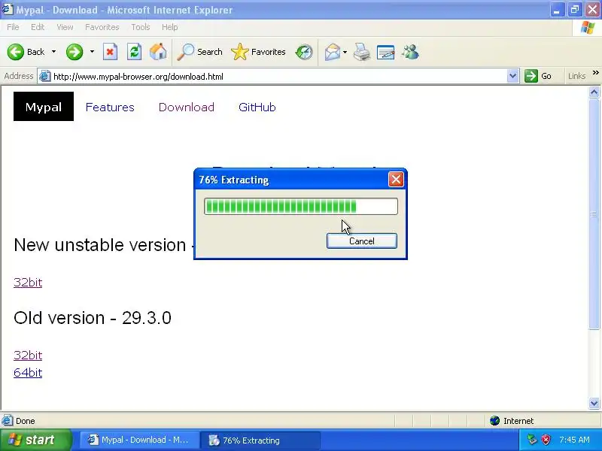
Task: Open the Search pane in toolbar
Action: click(x=199, y=52)
